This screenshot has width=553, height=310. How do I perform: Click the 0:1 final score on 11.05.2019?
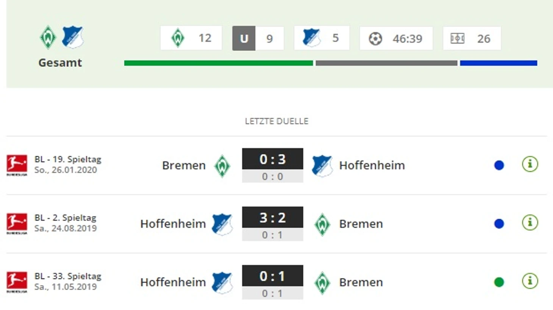tap(273, 276)
